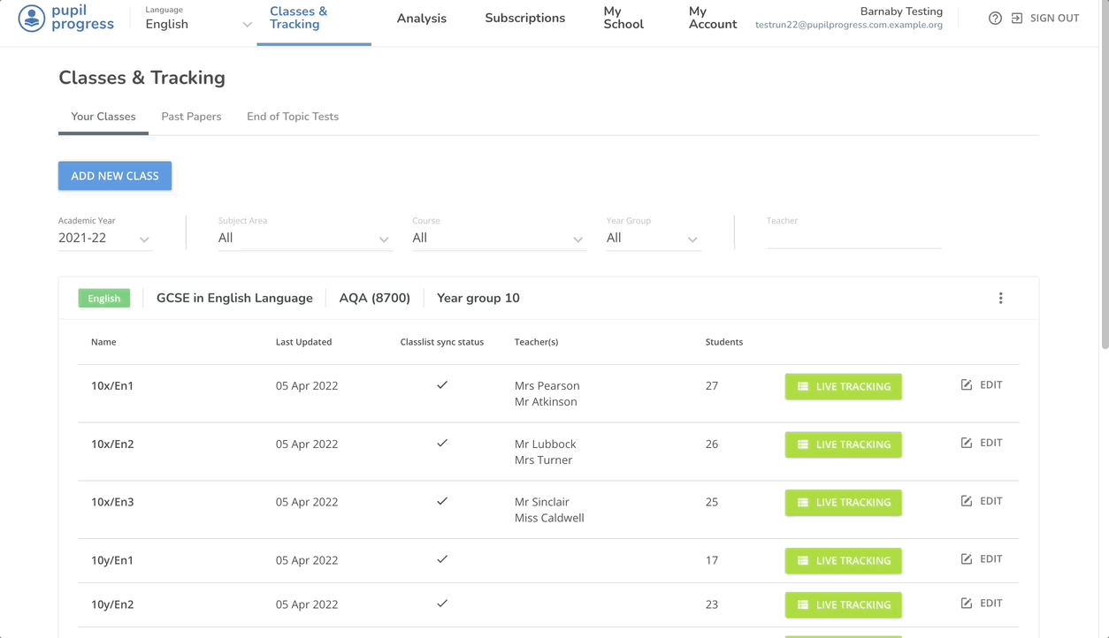
Task: Click the edit pencil icon for 10x/En1
Action: [968, 384]
